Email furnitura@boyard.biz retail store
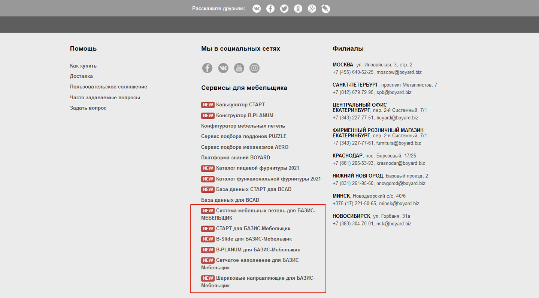This screenshot has height=298, width=539. click(x=399, y=143)
